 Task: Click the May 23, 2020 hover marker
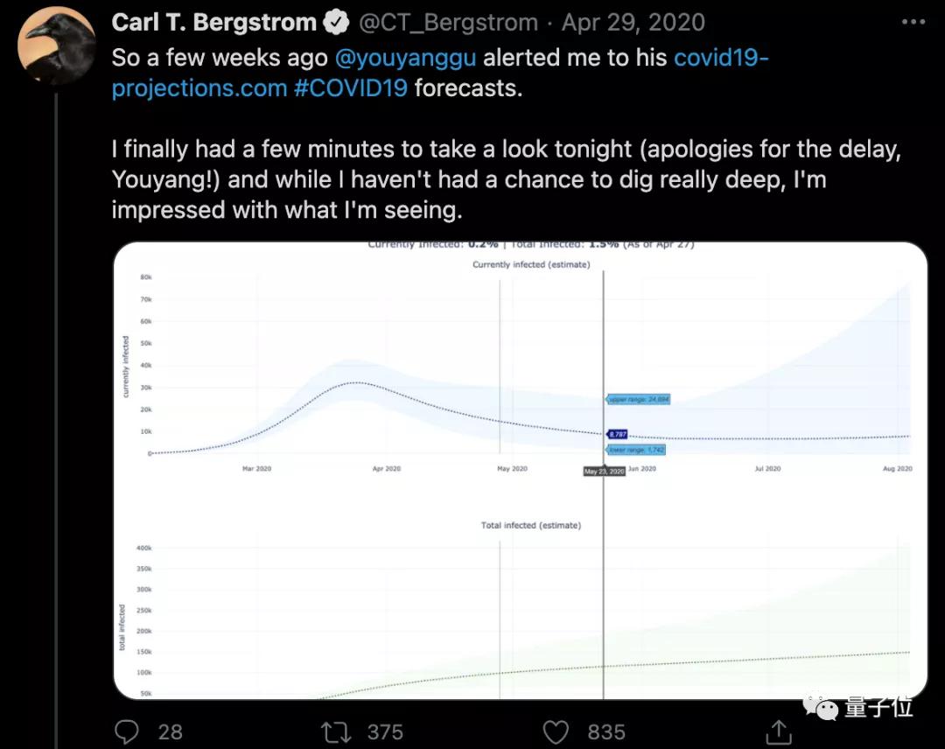604,471
